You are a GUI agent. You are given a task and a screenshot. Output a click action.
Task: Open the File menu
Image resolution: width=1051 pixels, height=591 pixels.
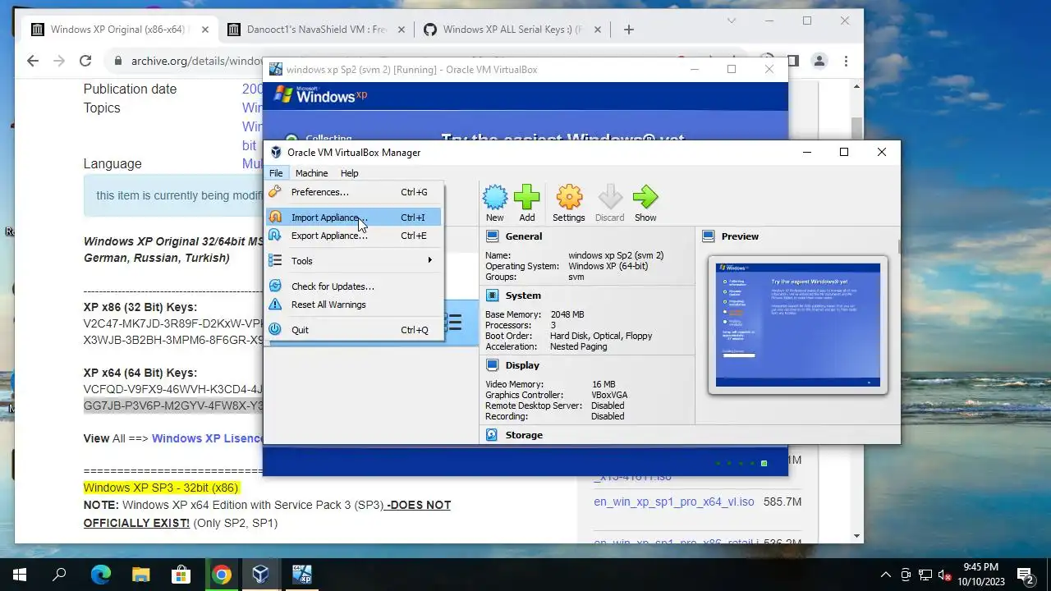276,173
